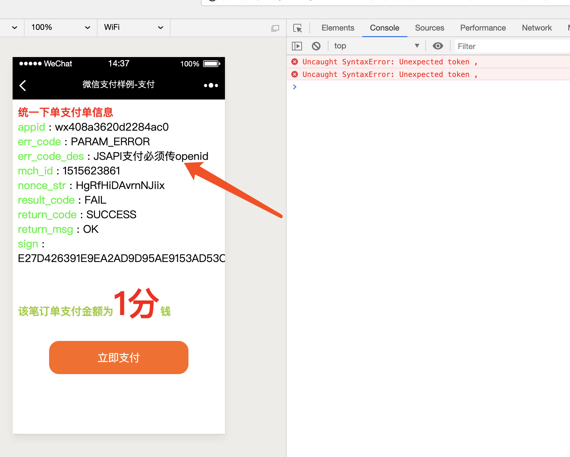The image size is (570, 457).
Task: Click the JSAPI支付必须传openid error description
Action: pyautogui.click(x=151, y=156)
